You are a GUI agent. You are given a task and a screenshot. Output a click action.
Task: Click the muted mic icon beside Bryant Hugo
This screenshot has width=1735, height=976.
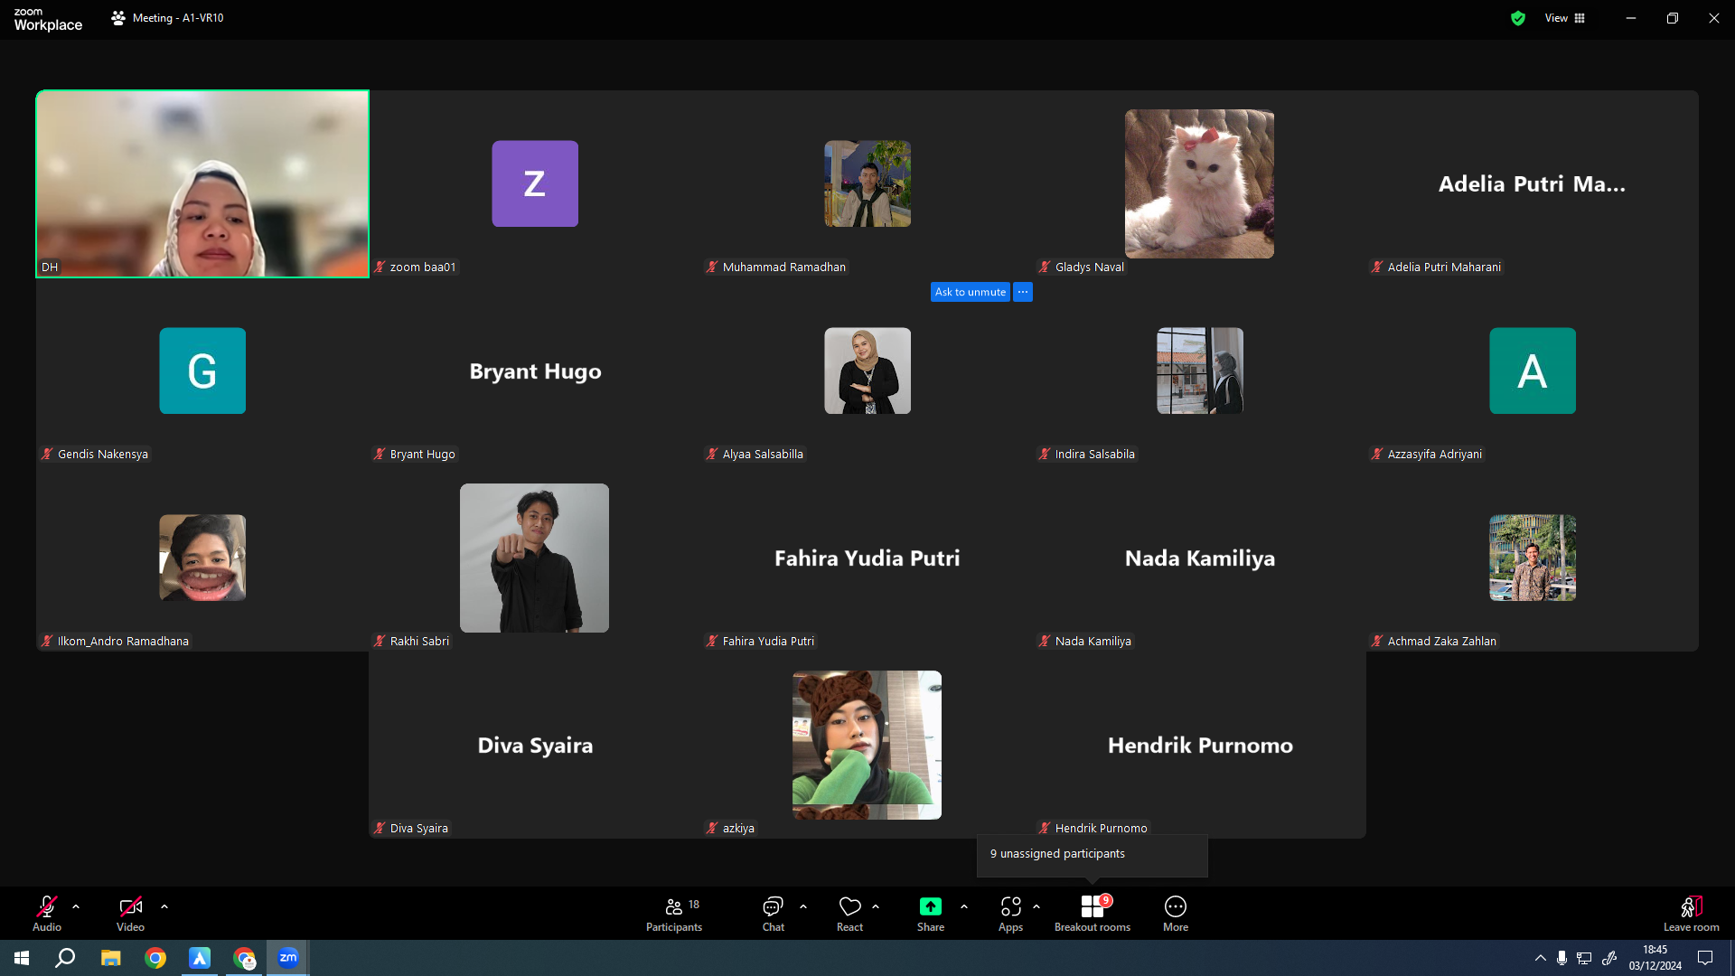380,454
